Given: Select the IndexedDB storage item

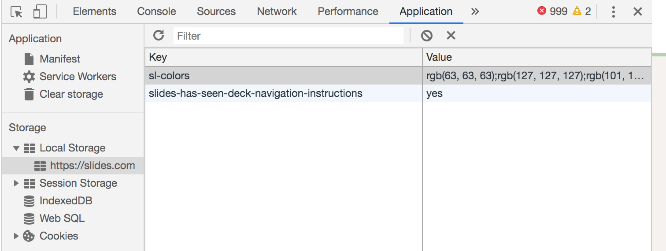Looking at the screenshot, I should (66, 201).
